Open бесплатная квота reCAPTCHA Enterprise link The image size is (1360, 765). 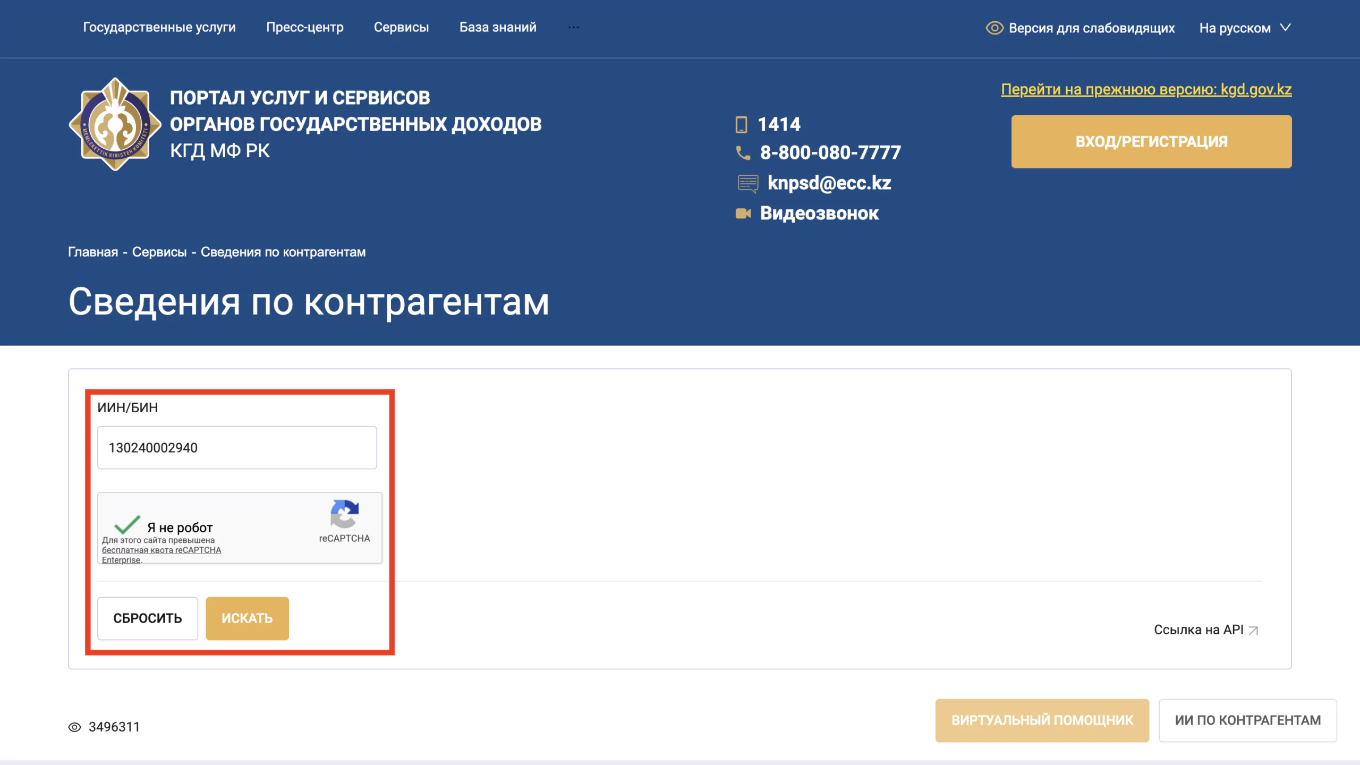tap(161, 555)
